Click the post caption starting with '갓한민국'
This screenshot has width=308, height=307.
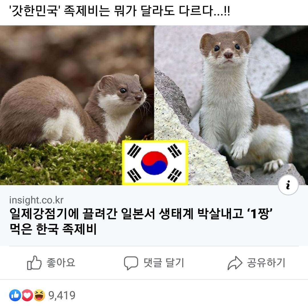pos(119,11)
